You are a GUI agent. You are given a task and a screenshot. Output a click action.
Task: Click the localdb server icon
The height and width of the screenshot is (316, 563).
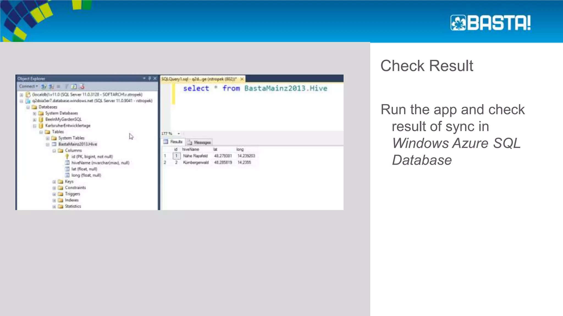28,95
